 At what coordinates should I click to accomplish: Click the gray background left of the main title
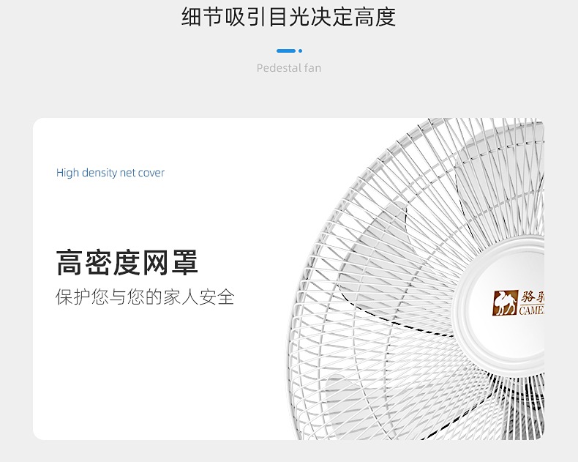[x=88, y=18]
